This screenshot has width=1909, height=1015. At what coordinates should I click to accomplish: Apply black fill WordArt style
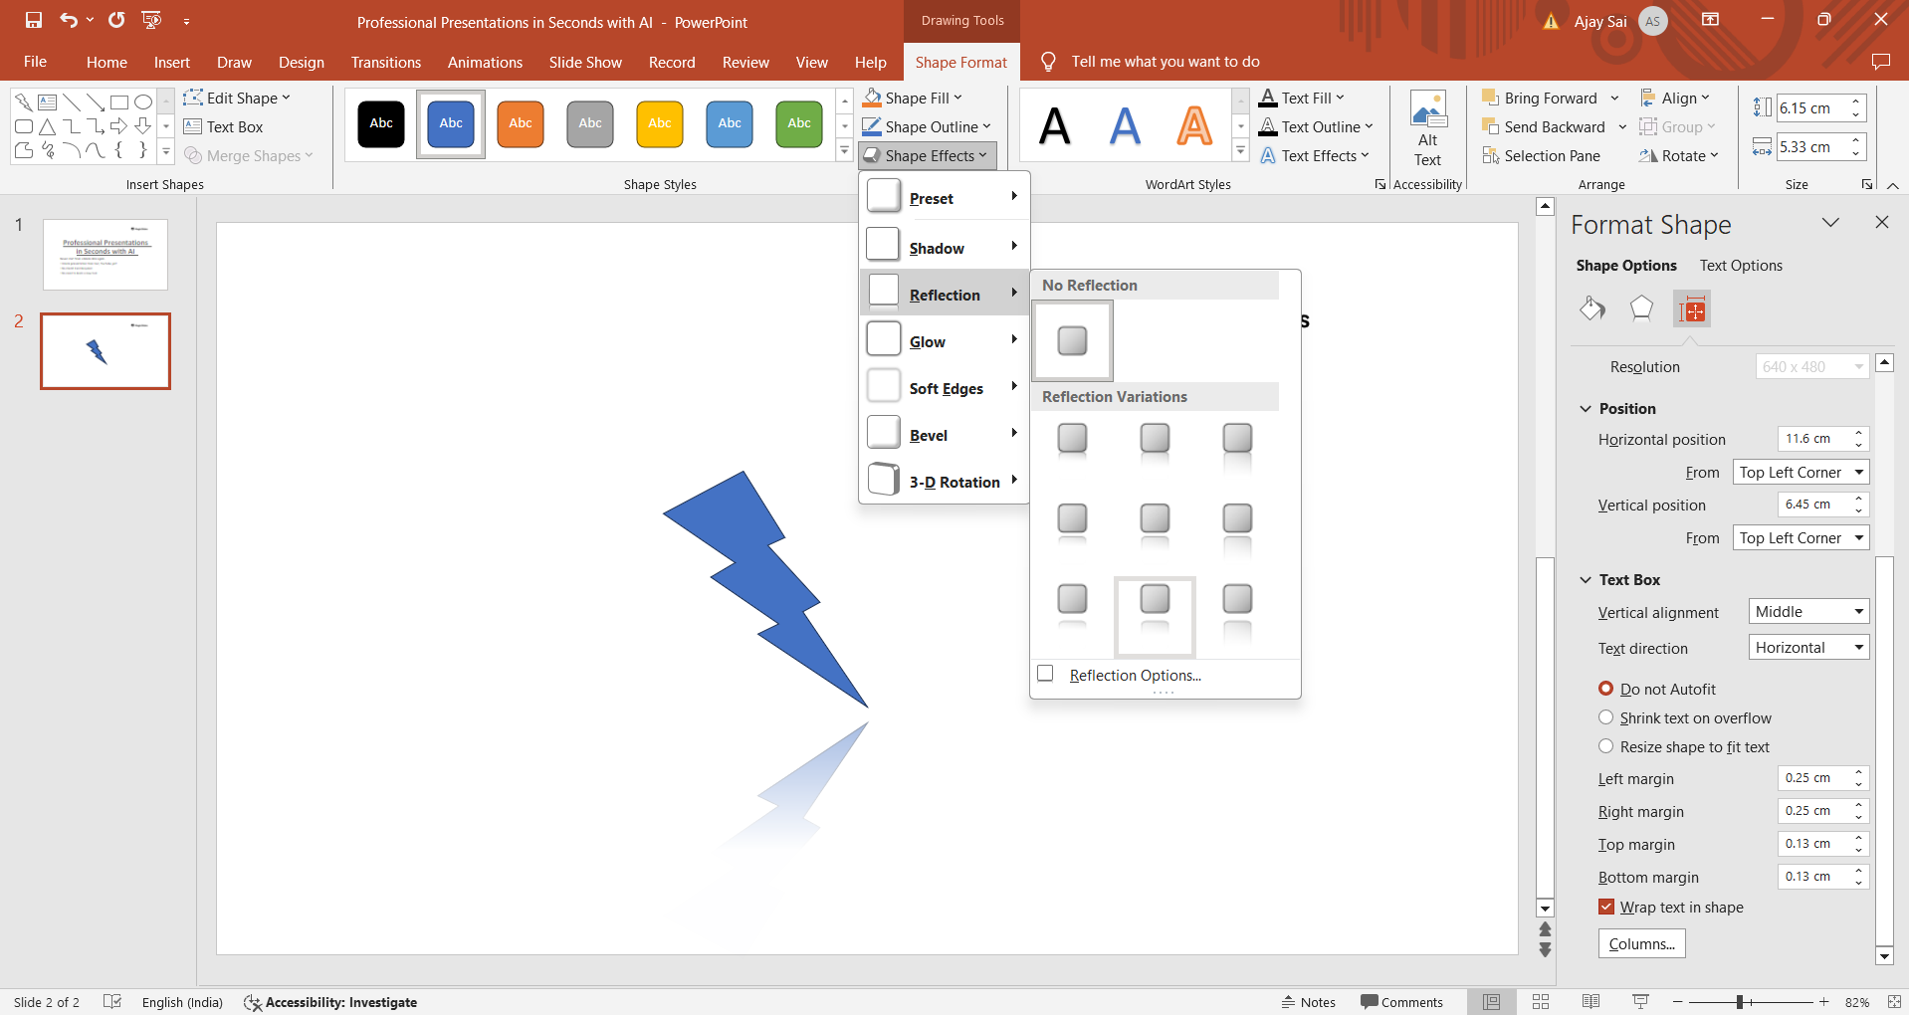click(1055, 125)
